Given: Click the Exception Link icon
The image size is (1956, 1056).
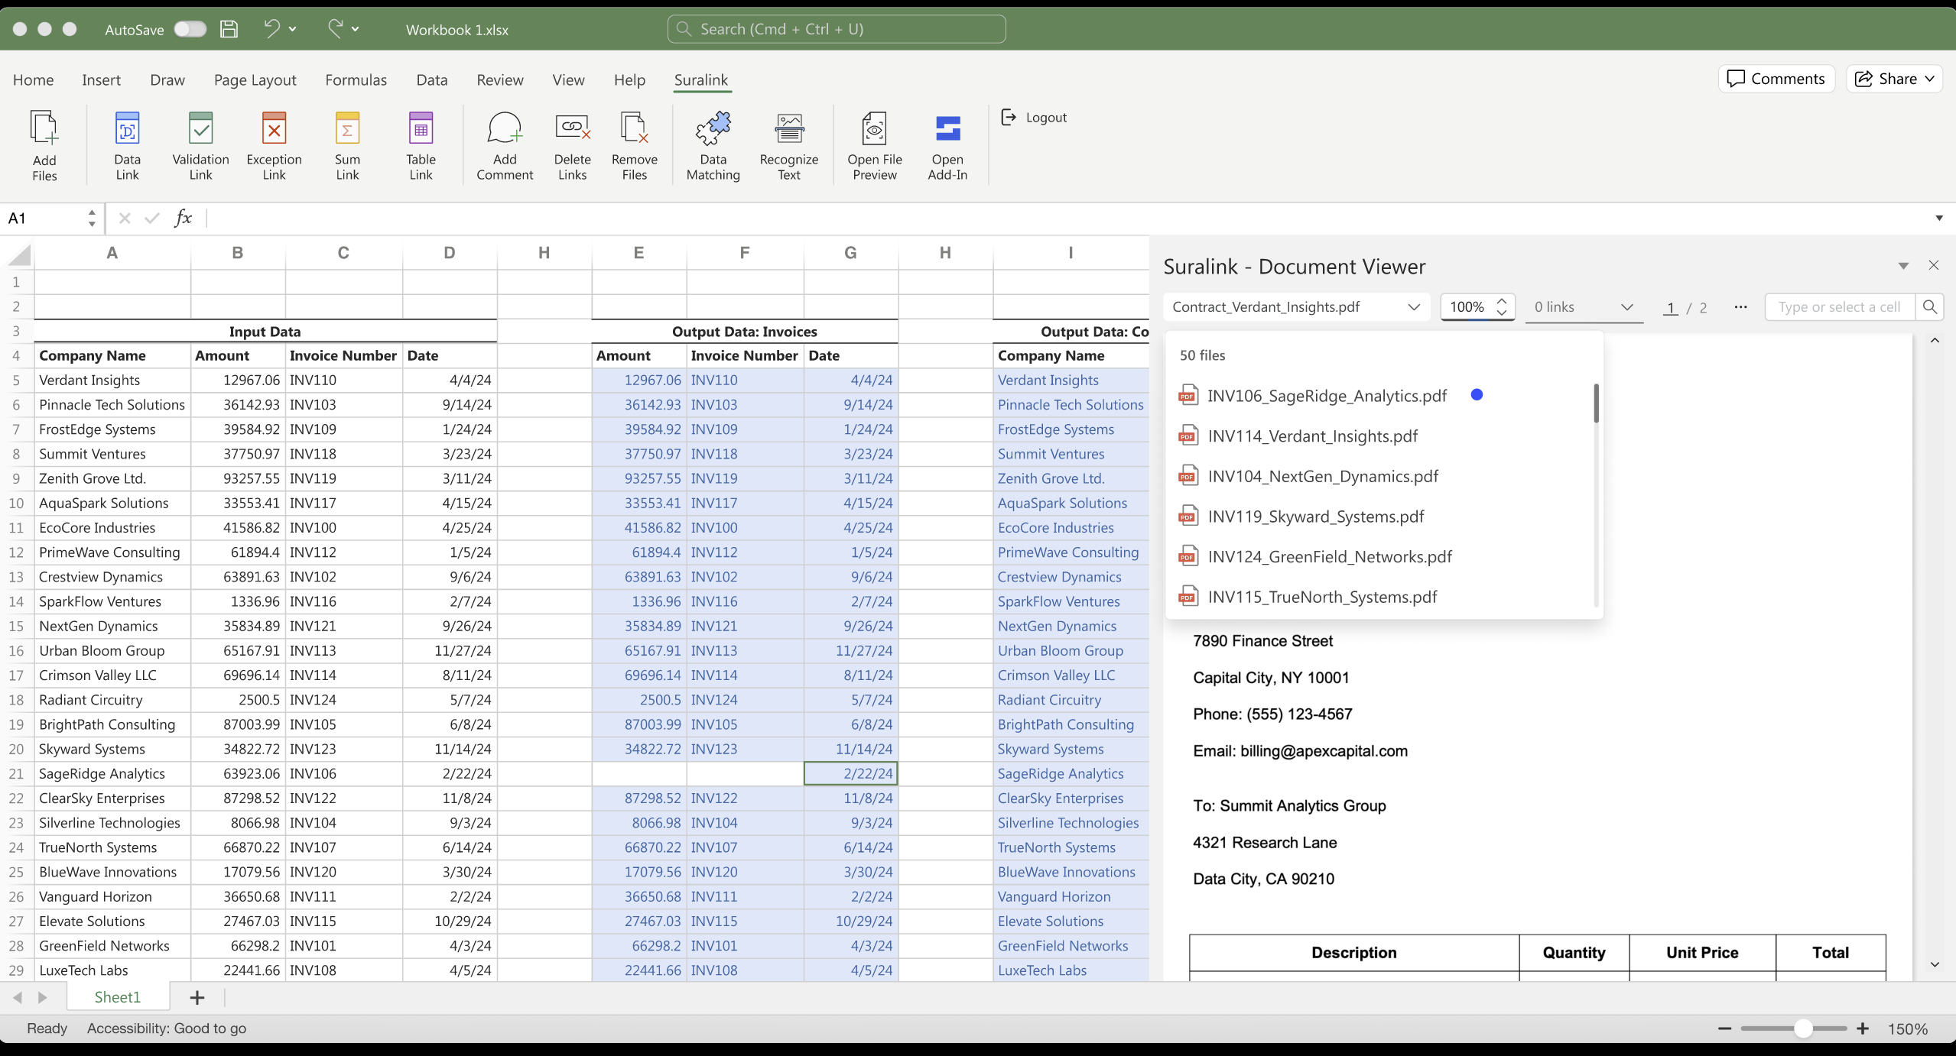Looking at the screenshot, I should (274, 129).
